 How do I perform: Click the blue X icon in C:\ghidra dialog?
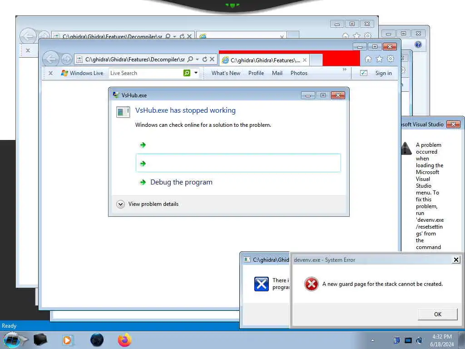tap(262, 284)
